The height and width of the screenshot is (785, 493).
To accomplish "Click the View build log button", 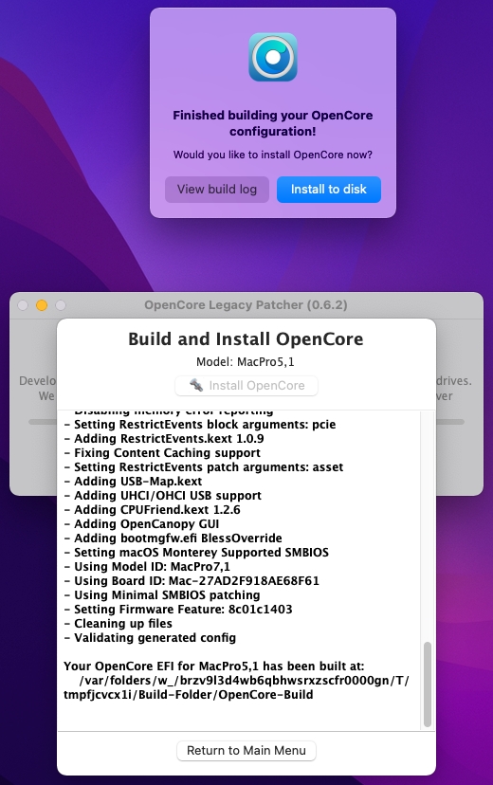I will 217,190.
